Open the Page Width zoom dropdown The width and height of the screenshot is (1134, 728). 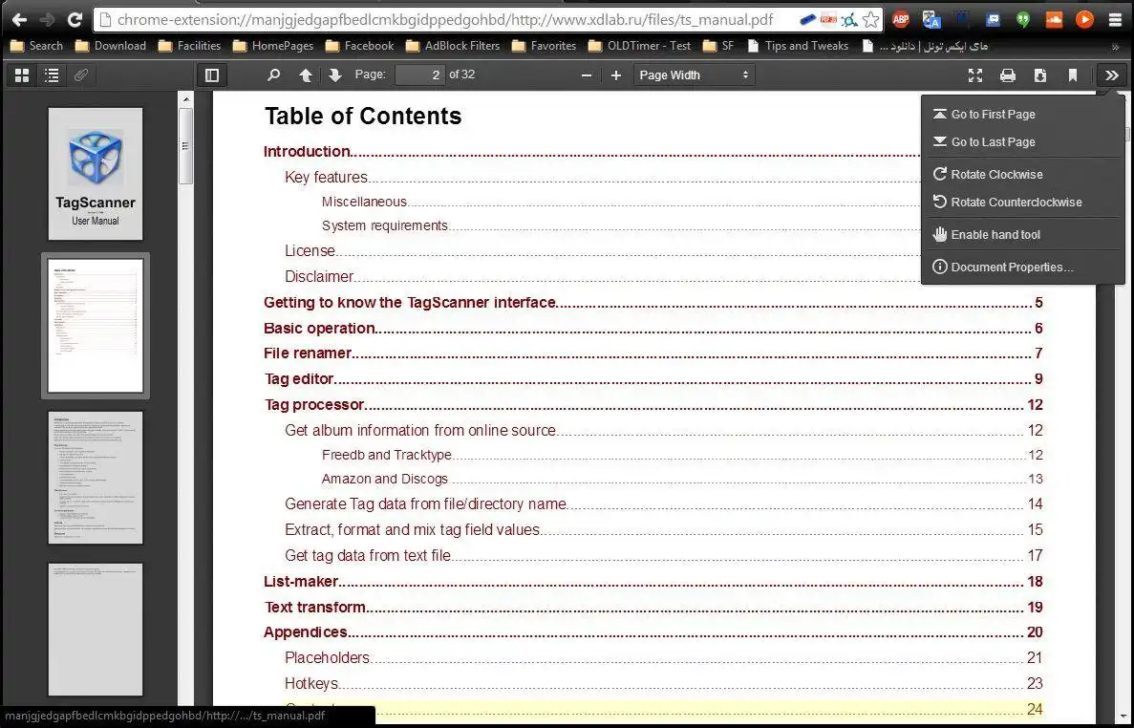(x=694, y=75)
